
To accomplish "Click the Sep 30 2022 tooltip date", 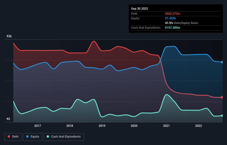I will click(139, 9).
